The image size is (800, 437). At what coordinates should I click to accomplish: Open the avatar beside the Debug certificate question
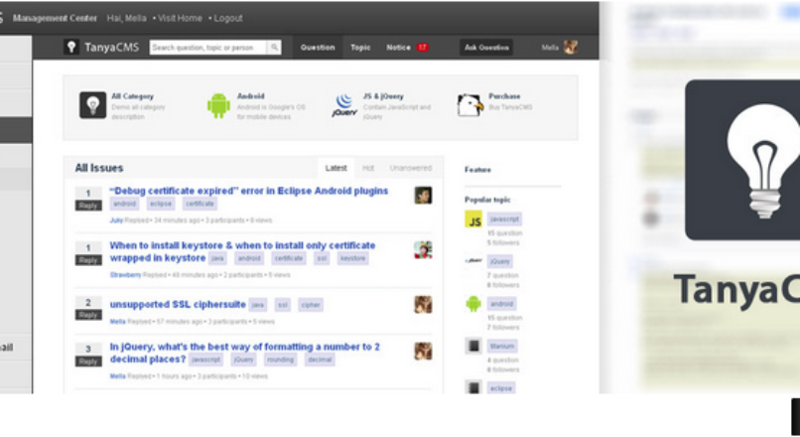(x=423, y=196)
